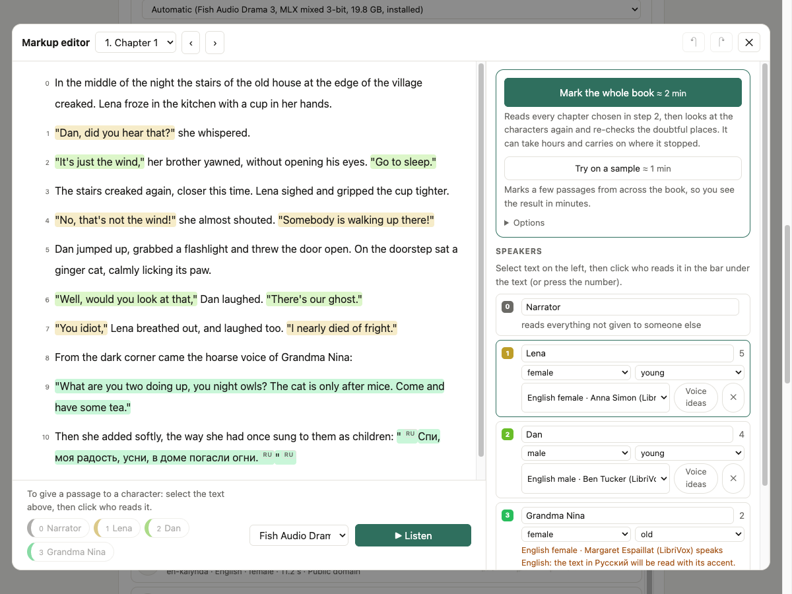Remove Dan's assigned voice
792x594 pixels.
pyautogui.click(x=733, y=478)
